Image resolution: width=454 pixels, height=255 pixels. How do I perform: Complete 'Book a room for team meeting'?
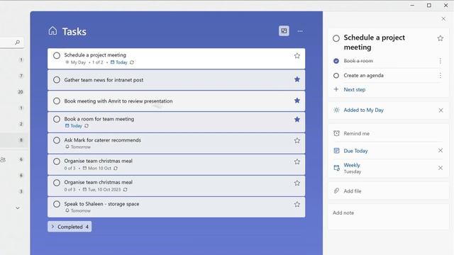pos(57,119)
